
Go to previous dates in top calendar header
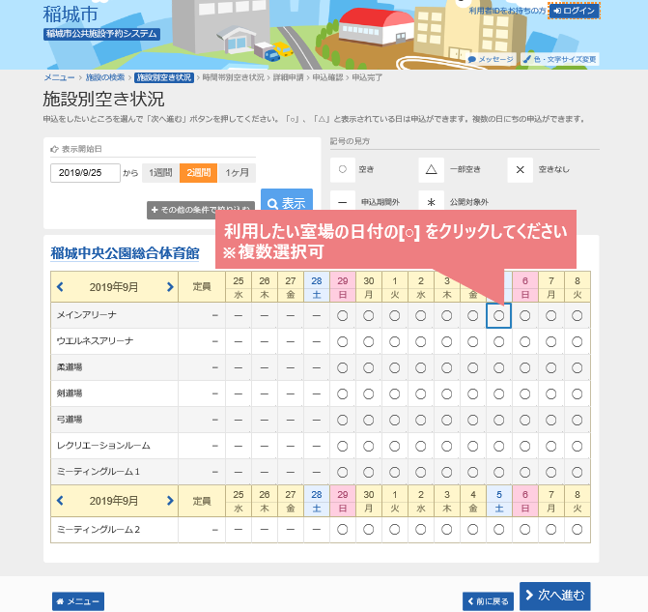(x=60, y=287)
